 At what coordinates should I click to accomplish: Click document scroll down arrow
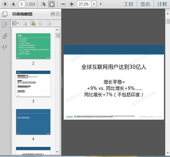[168, 153]
